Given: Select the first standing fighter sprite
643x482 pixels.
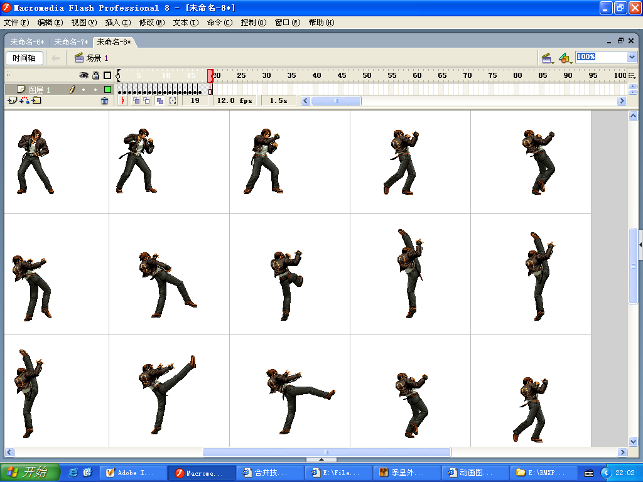Looking at the screenshot, I should [x=35, y=161].
